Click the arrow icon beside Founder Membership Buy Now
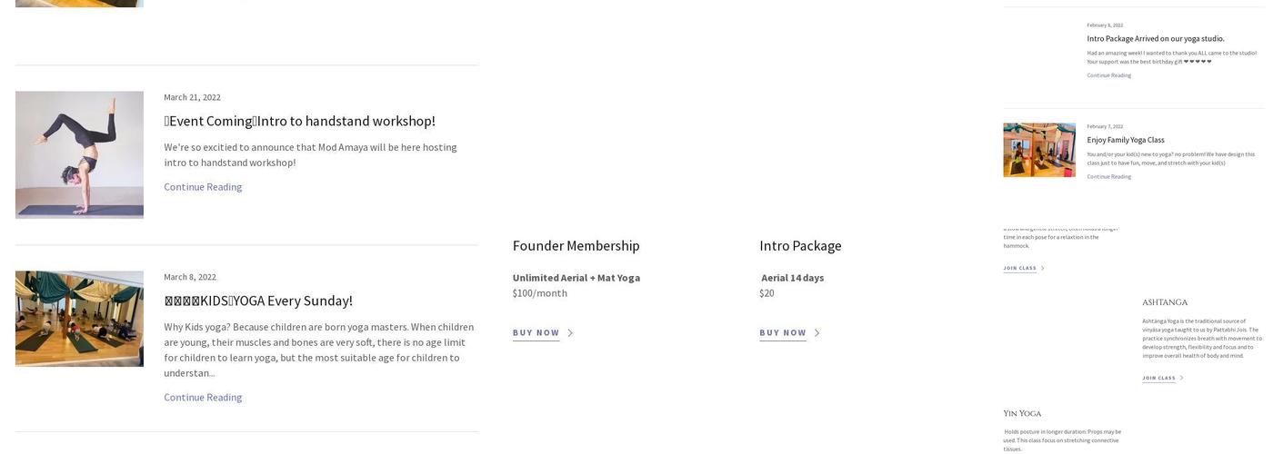 [x=570, y=333]
